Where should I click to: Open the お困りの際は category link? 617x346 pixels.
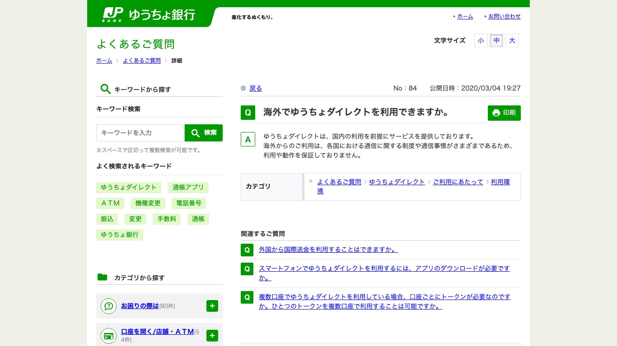[x=140, y=306]
